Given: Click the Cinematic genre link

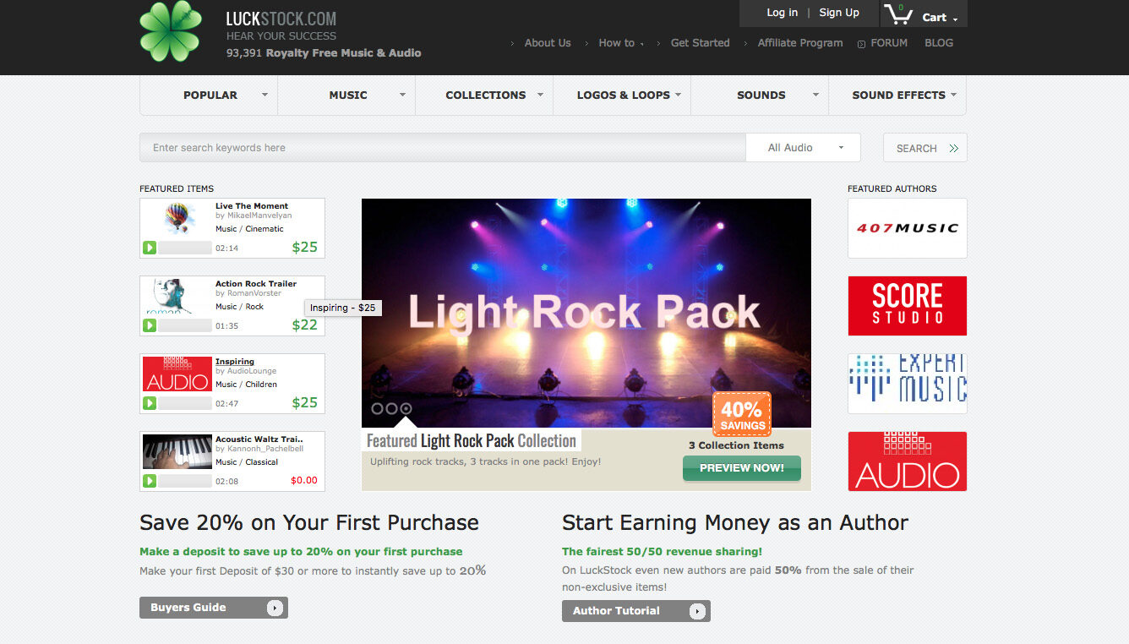Looking at the screenshot, I should [265, 229].
